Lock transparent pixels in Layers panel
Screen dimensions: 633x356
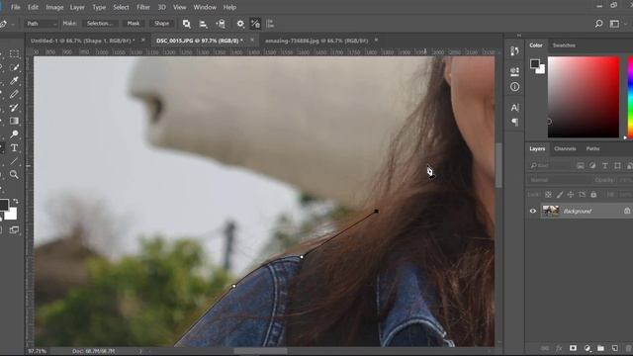coord(548,195)
